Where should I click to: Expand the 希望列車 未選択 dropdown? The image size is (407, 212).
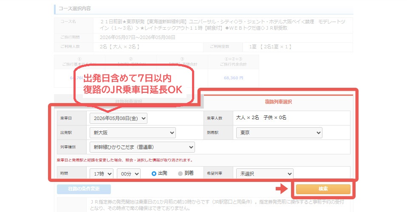[265, 174]
